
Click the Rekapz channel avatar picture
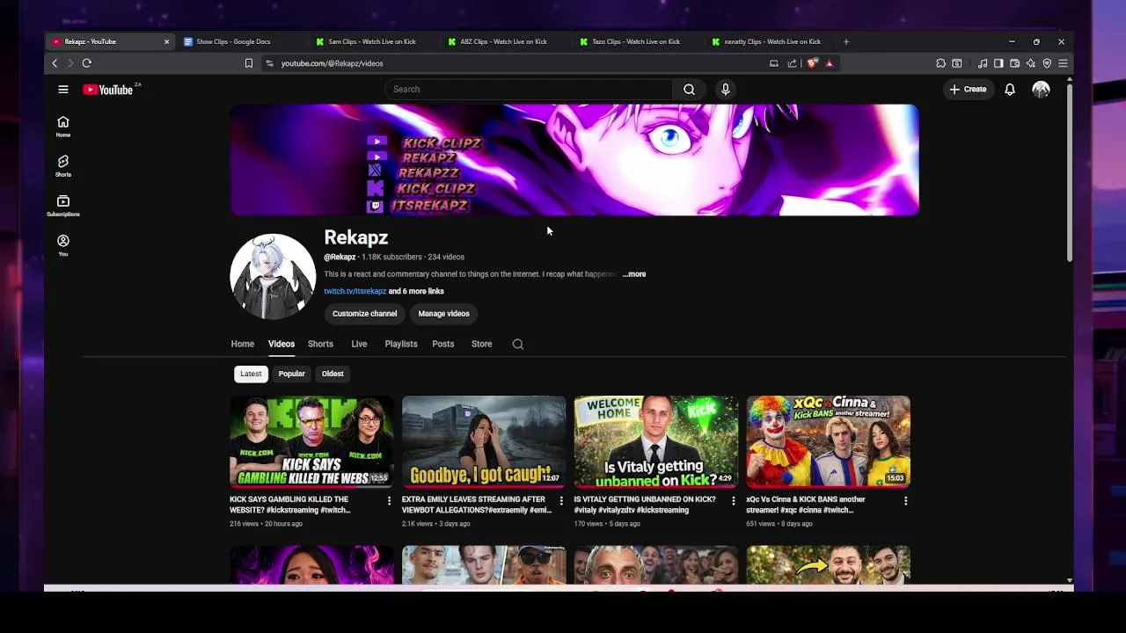tap(273, 276)
